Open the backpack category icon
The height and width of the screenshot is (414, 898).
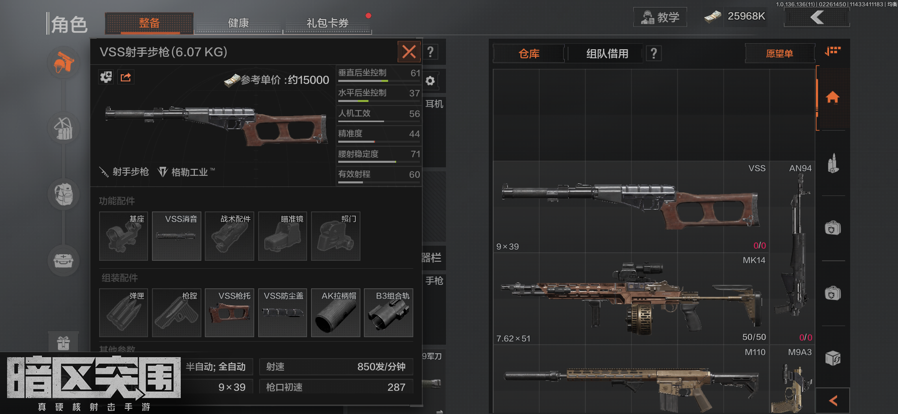click(x=63, y=194)
